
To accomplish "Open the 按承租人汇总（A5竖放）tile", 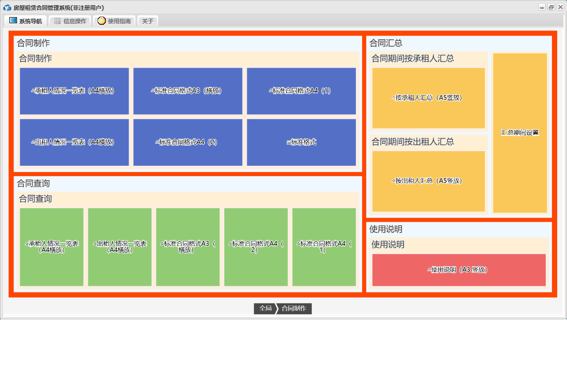I will [429, 98].
